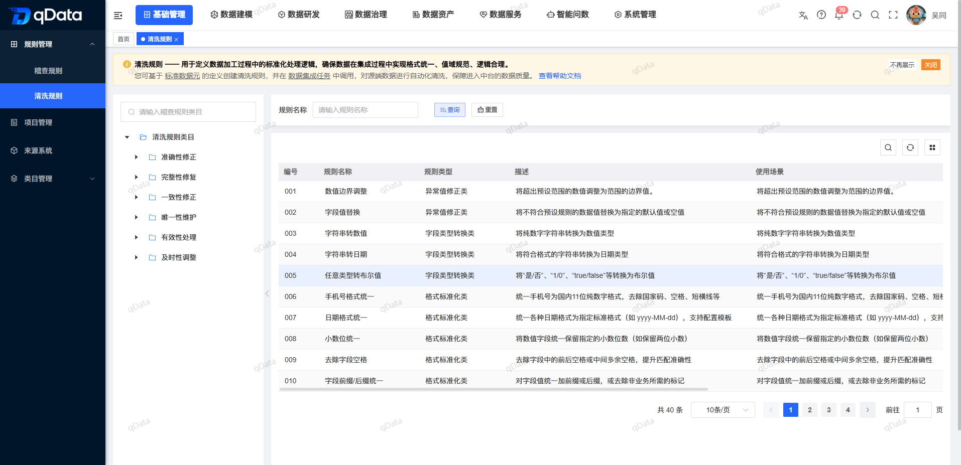This screenshot has height=465, width=961.
Task: Expand the 有效性处理 tree node
Action: [136, 237]
